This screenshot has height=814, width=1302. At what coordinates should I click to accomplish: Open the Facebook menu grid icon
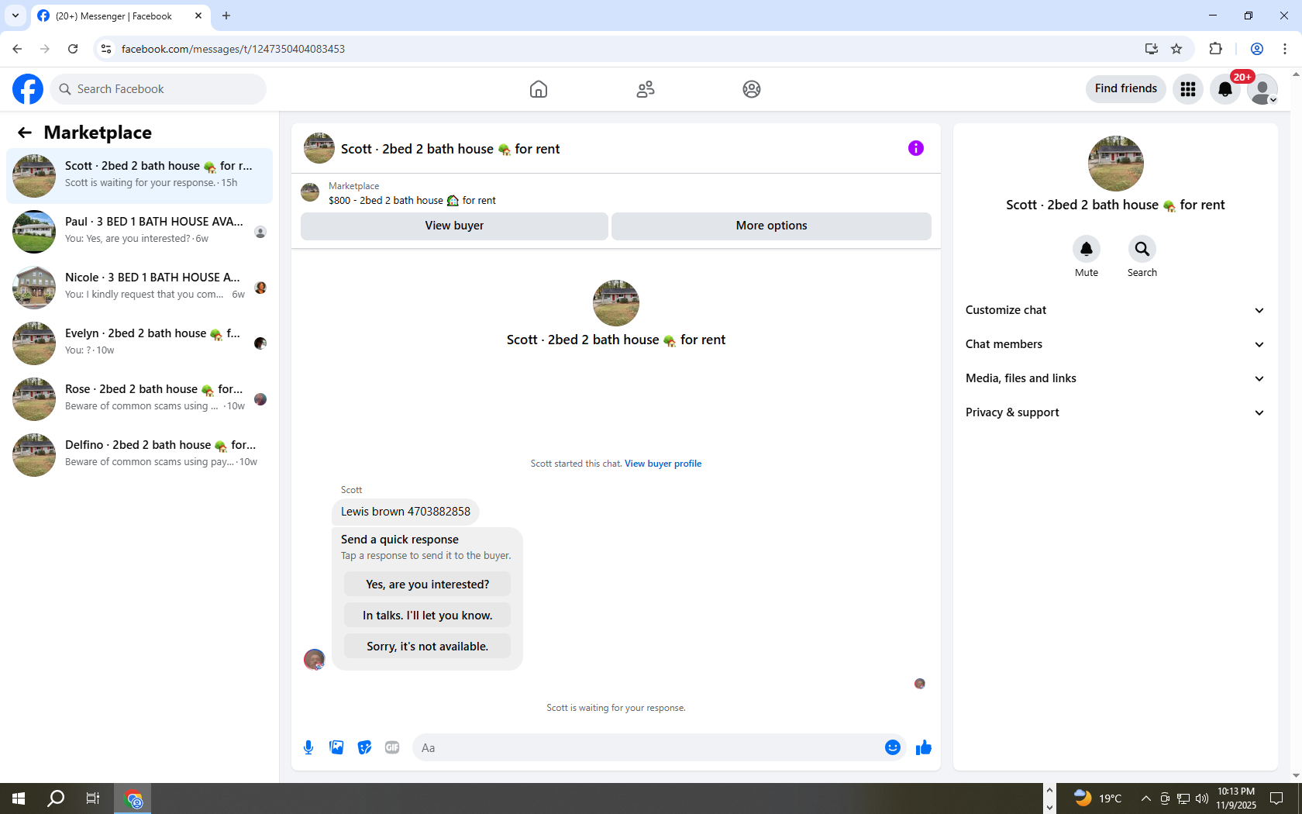pyautogui.click(x=1188, y=89)
